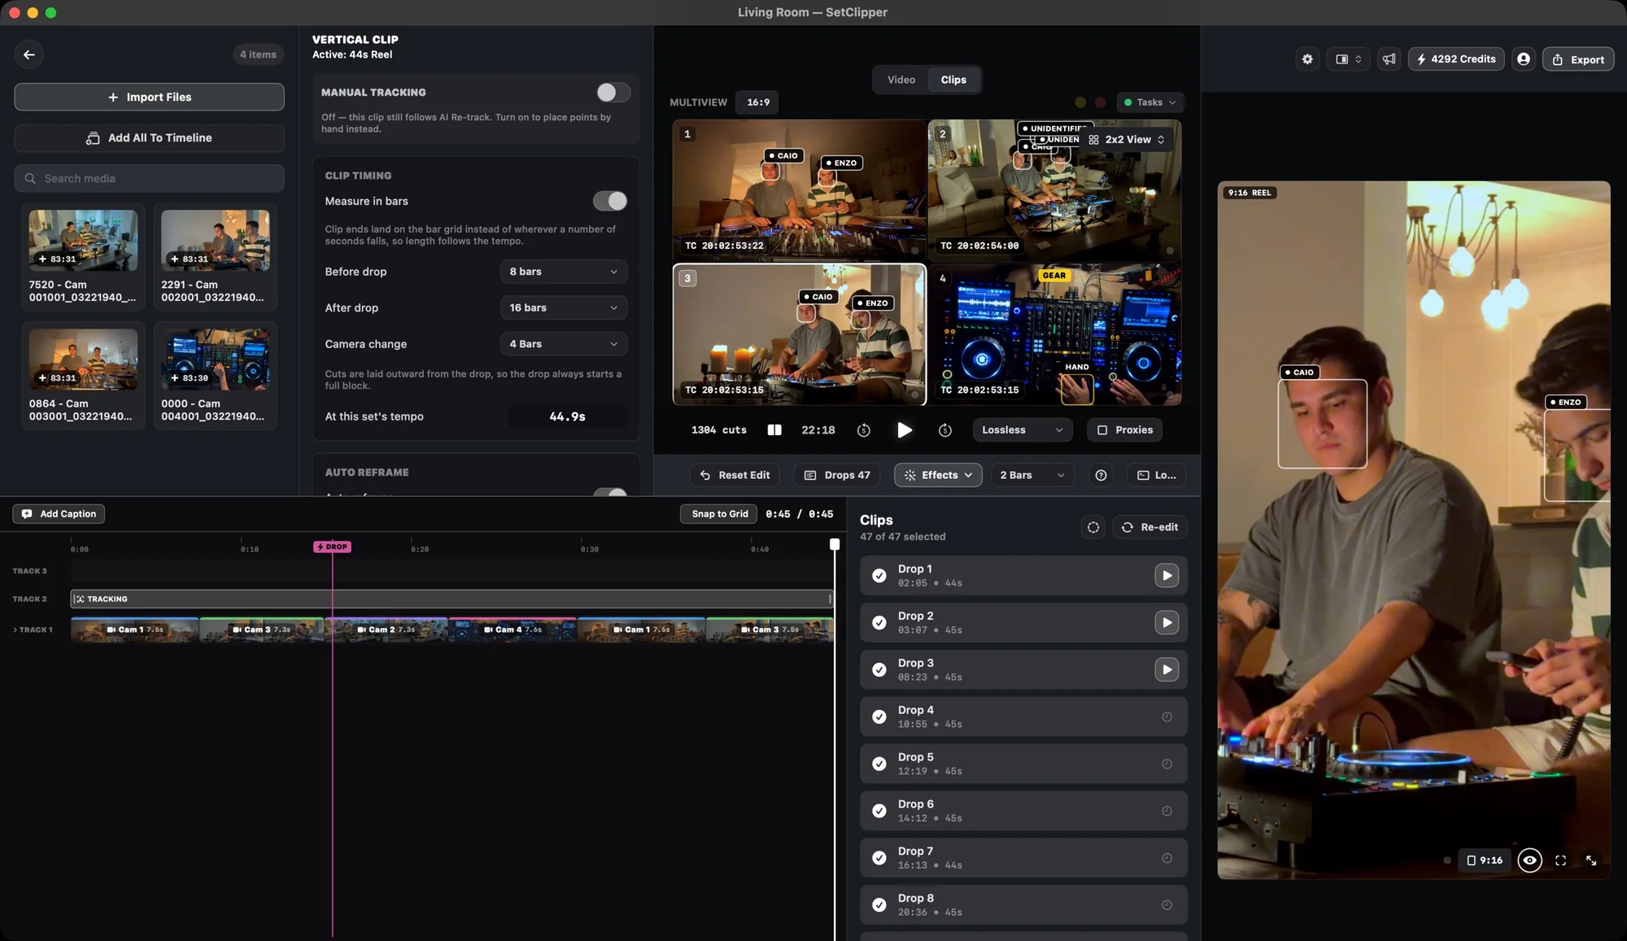The height and width of the screenshot is (941, 1627).
Task: Open the settings gear icon
Action: click(x=1307, y=59)
